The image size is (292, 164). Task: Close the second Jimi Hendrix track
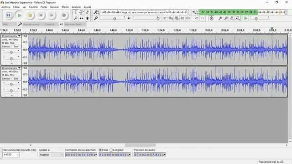pos(3,68)
